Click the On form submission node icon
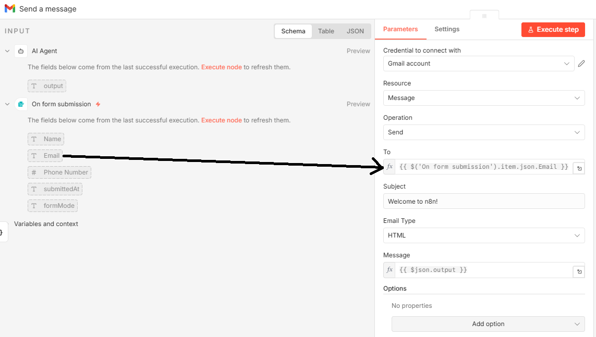 (21, 104)
